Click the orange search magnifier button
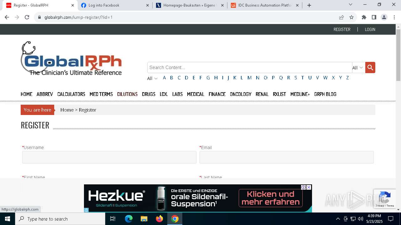Image resolution: width=401 pixels, height=225 pixels. 370,67
